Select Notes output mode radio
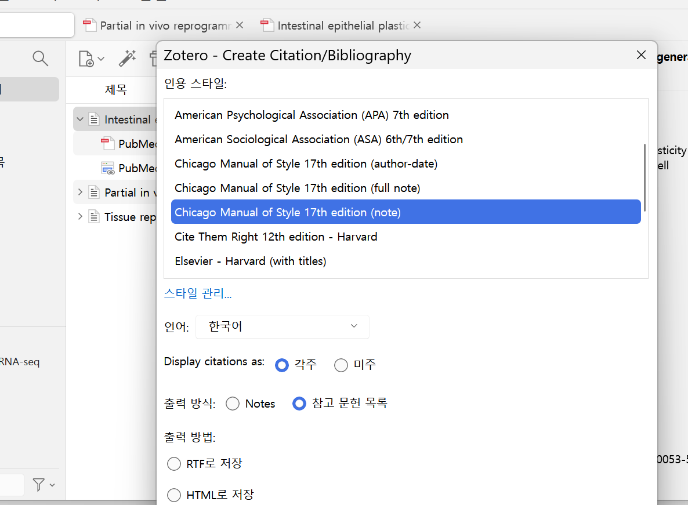Screen dimensions: 688x505 [233, 404]
